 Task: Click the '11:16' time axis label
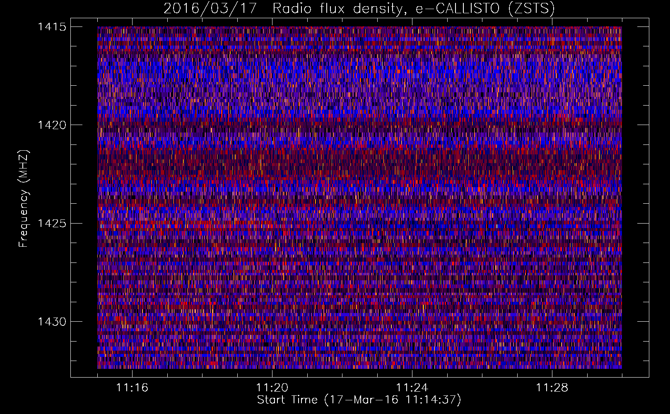(132, 388)
